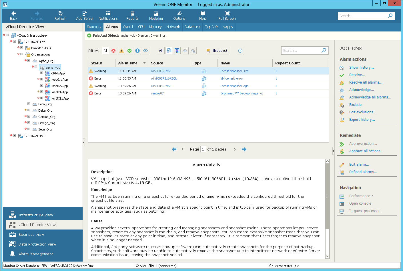This screenshot has height=271, width=403.
Task: Switch to the vApps tab
Action: pos(228,27)
